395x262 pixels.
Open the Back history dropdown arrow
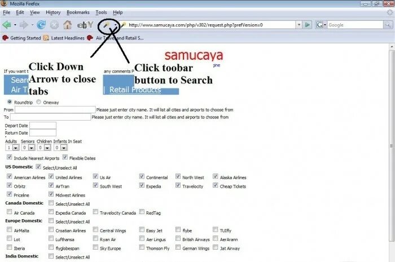click(x=15, y=25)
